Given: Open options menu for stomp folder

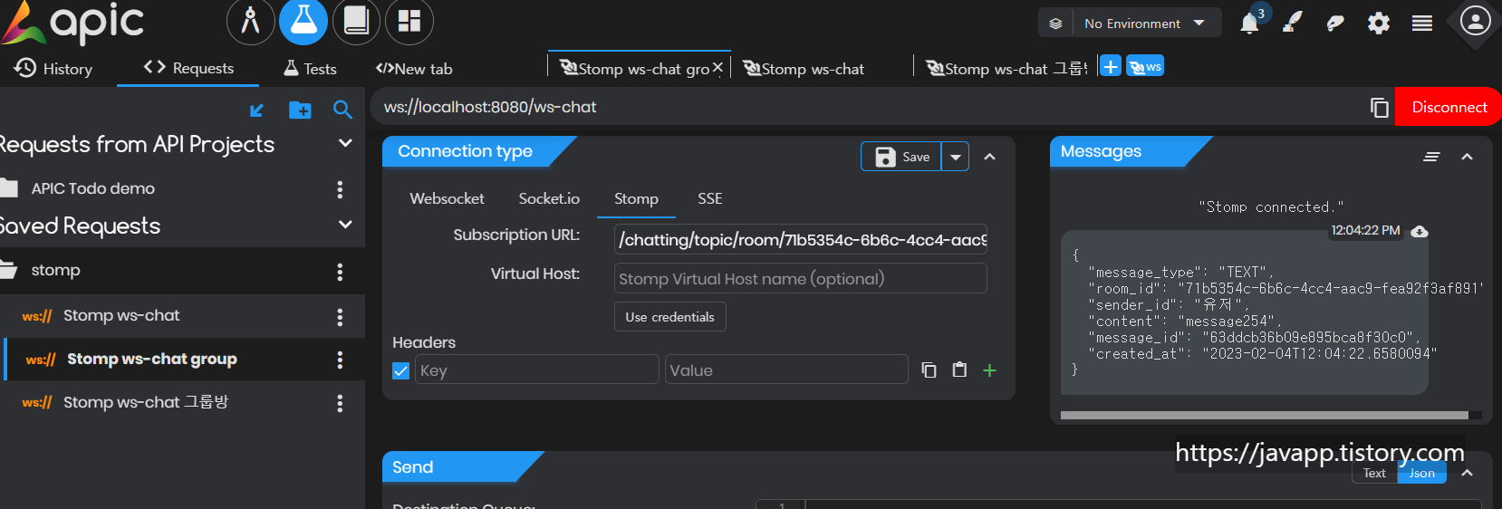Looking at the screenshot, I should [x=340, y=272].
